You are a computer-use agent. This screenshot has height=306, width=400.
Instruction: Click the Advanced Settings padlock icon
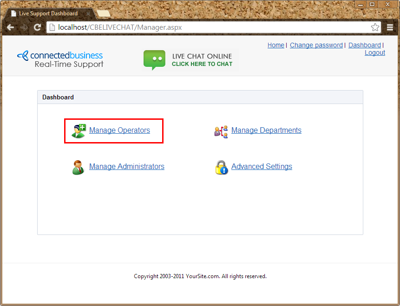(222, 167)
